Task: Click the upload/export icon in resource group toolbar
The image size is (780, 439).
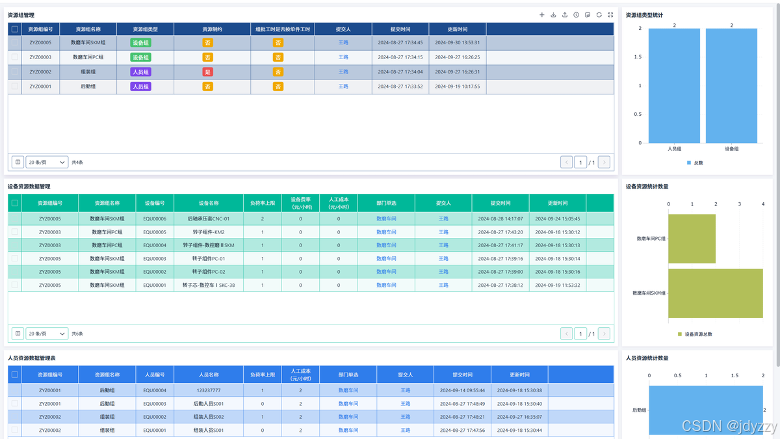Action: click(565, 15)
